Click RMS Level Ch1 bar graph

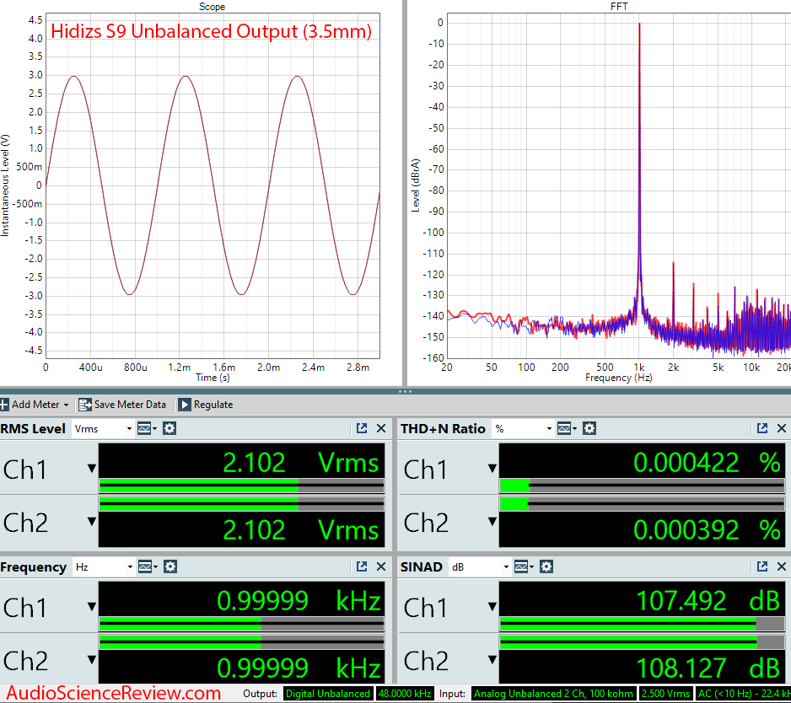242,486
